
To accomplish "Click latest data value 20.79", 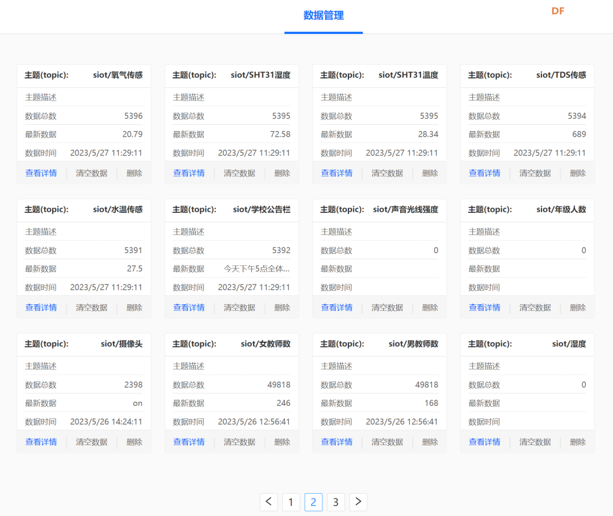I will [x=132, y=135].
